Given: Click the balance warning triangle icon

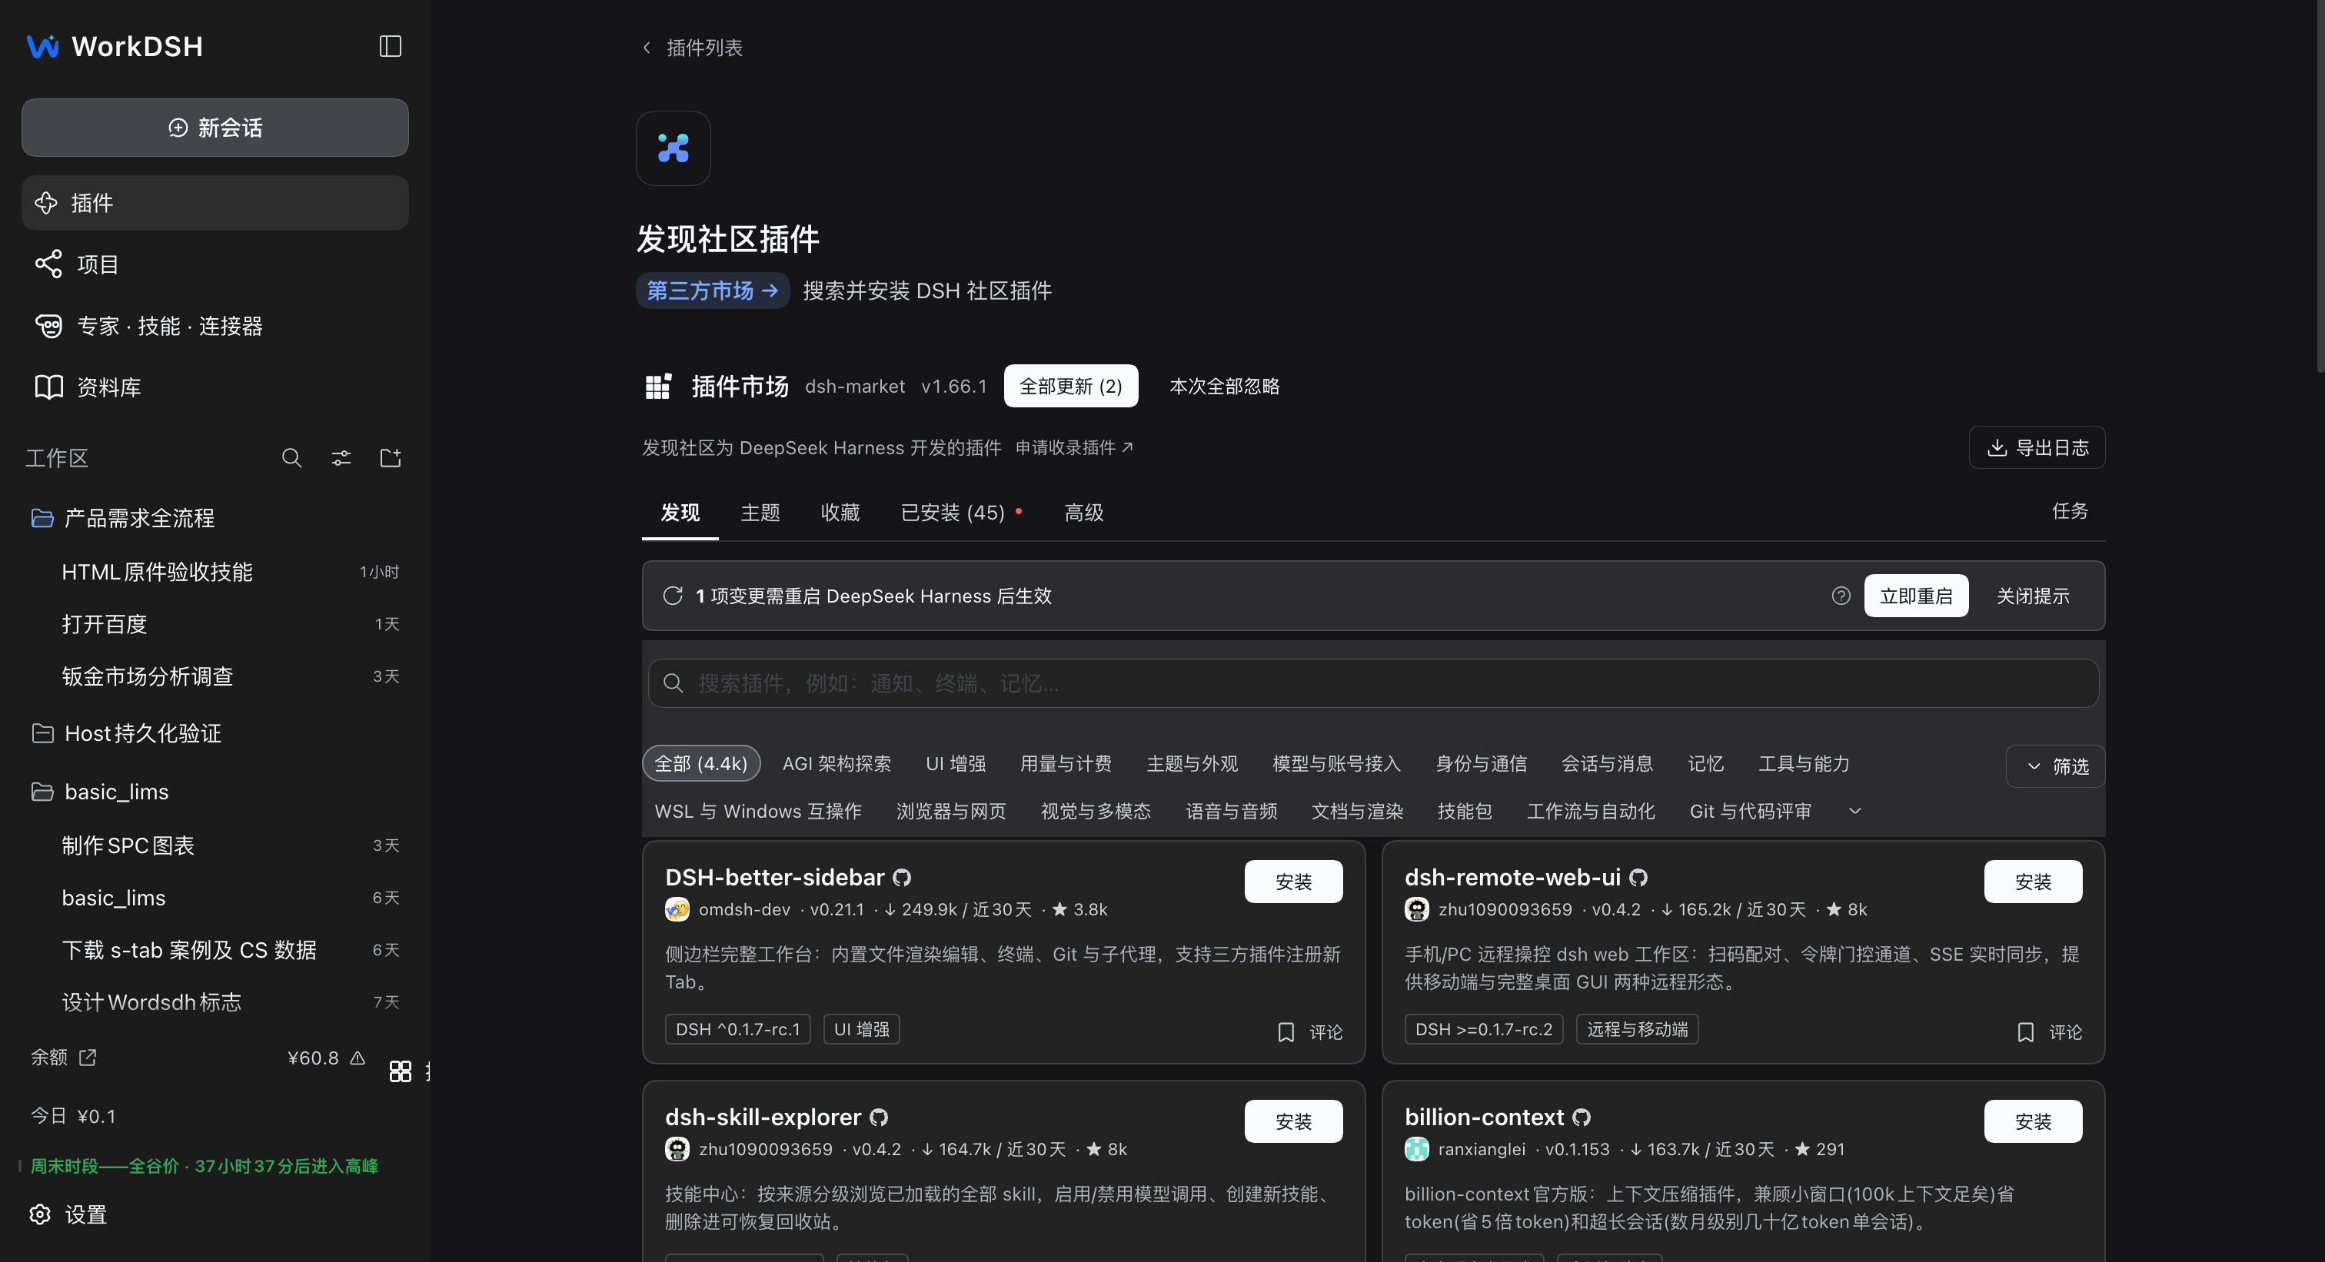Looking at the screenshot, I should click(358, 1058).
